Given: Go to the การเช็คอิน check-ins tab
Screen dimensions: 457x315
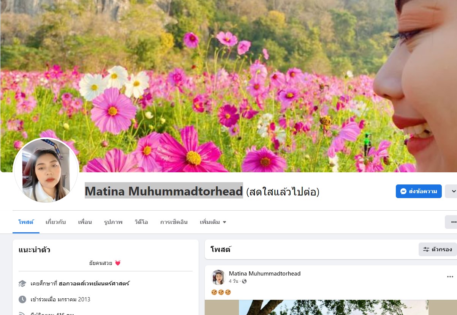Looking at the screenshot, I should coord(174,222).
